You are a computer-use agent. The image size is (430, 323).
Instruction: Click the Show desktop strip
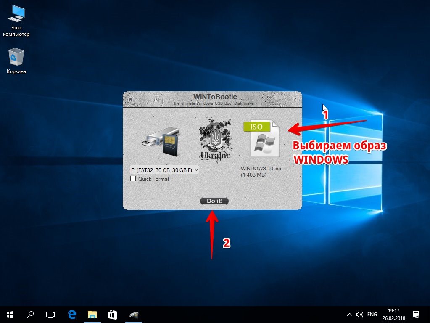[x=429, y=315]
